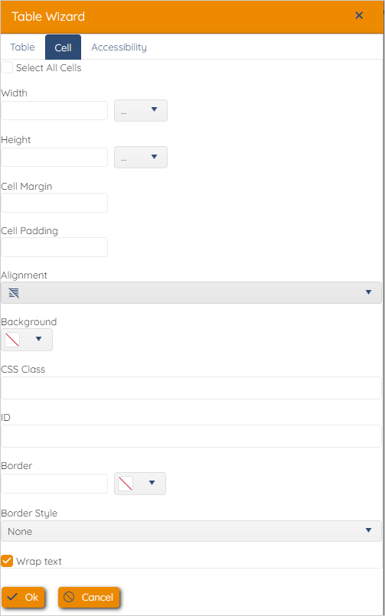Click the prohibition icon on Cancel button
This screenshot has width=385, height=616.
click(69, 597)
